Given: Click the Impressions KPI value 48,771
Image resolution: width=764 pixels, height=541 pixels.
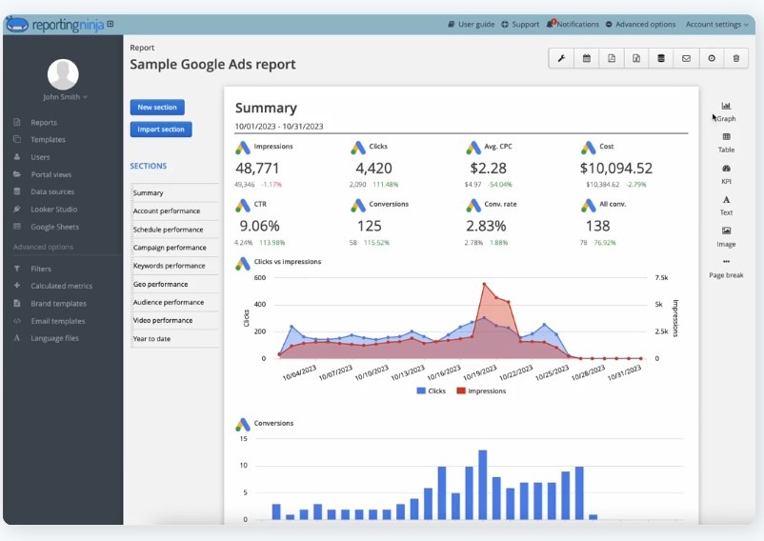Looking at the screenshot, I should click(257, 168).
